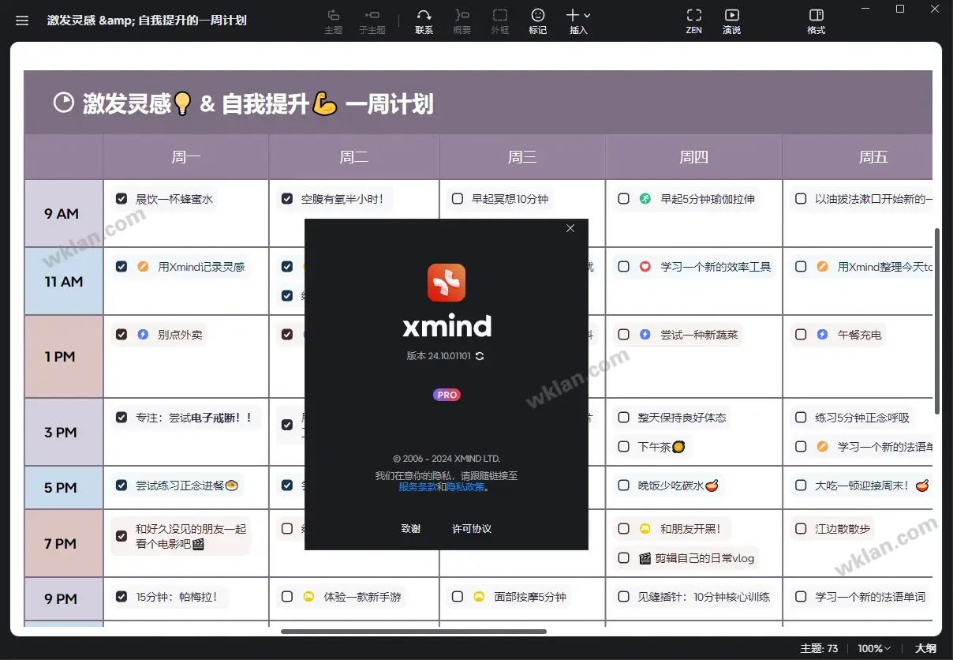The height and width of the screenshot is (660, 953).
Task: Select the 周三 column header
Action: coord(522,157)
